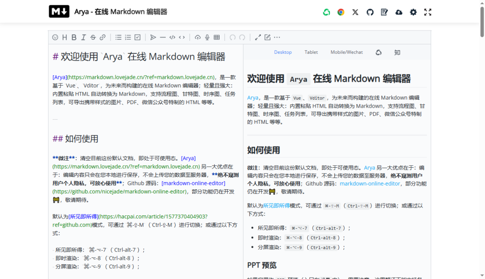Insert a link with the chain icon
Viewport: 485px width, 279px height.
click(103, 37)
